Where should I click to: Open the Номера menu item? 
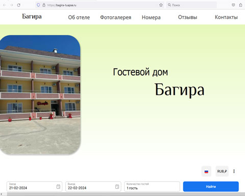(x=151, y=17)
